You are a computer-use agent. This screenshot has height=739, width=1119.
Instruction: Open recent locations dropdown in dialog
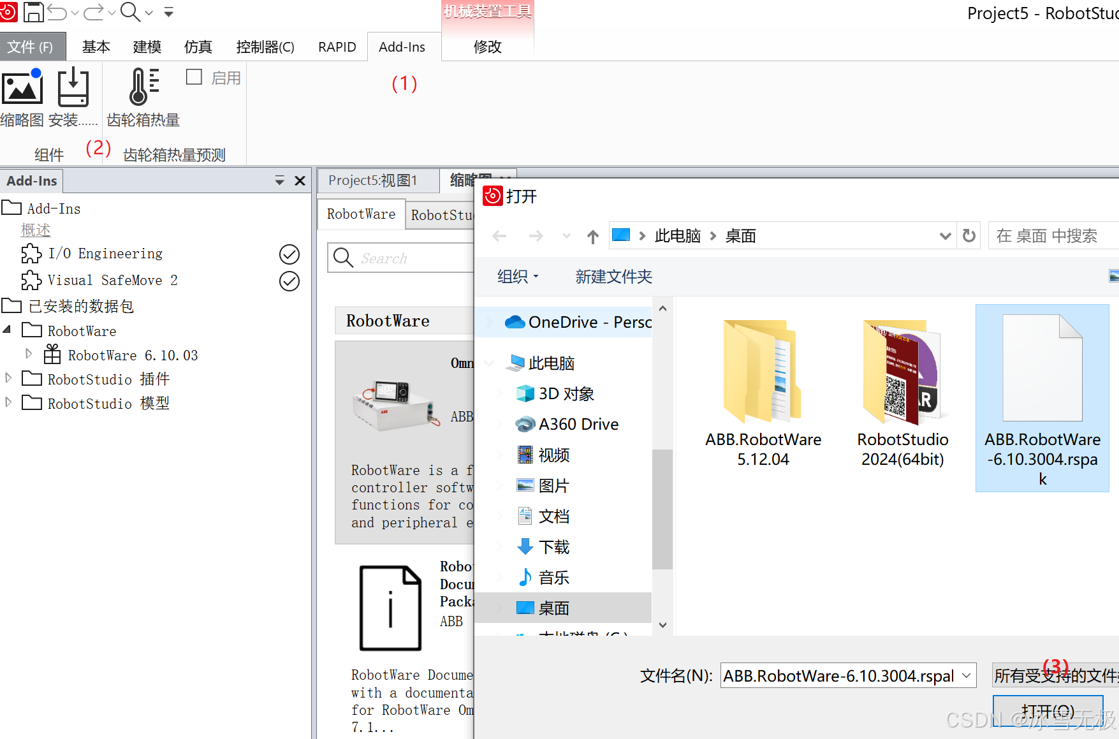click(567, 236)
